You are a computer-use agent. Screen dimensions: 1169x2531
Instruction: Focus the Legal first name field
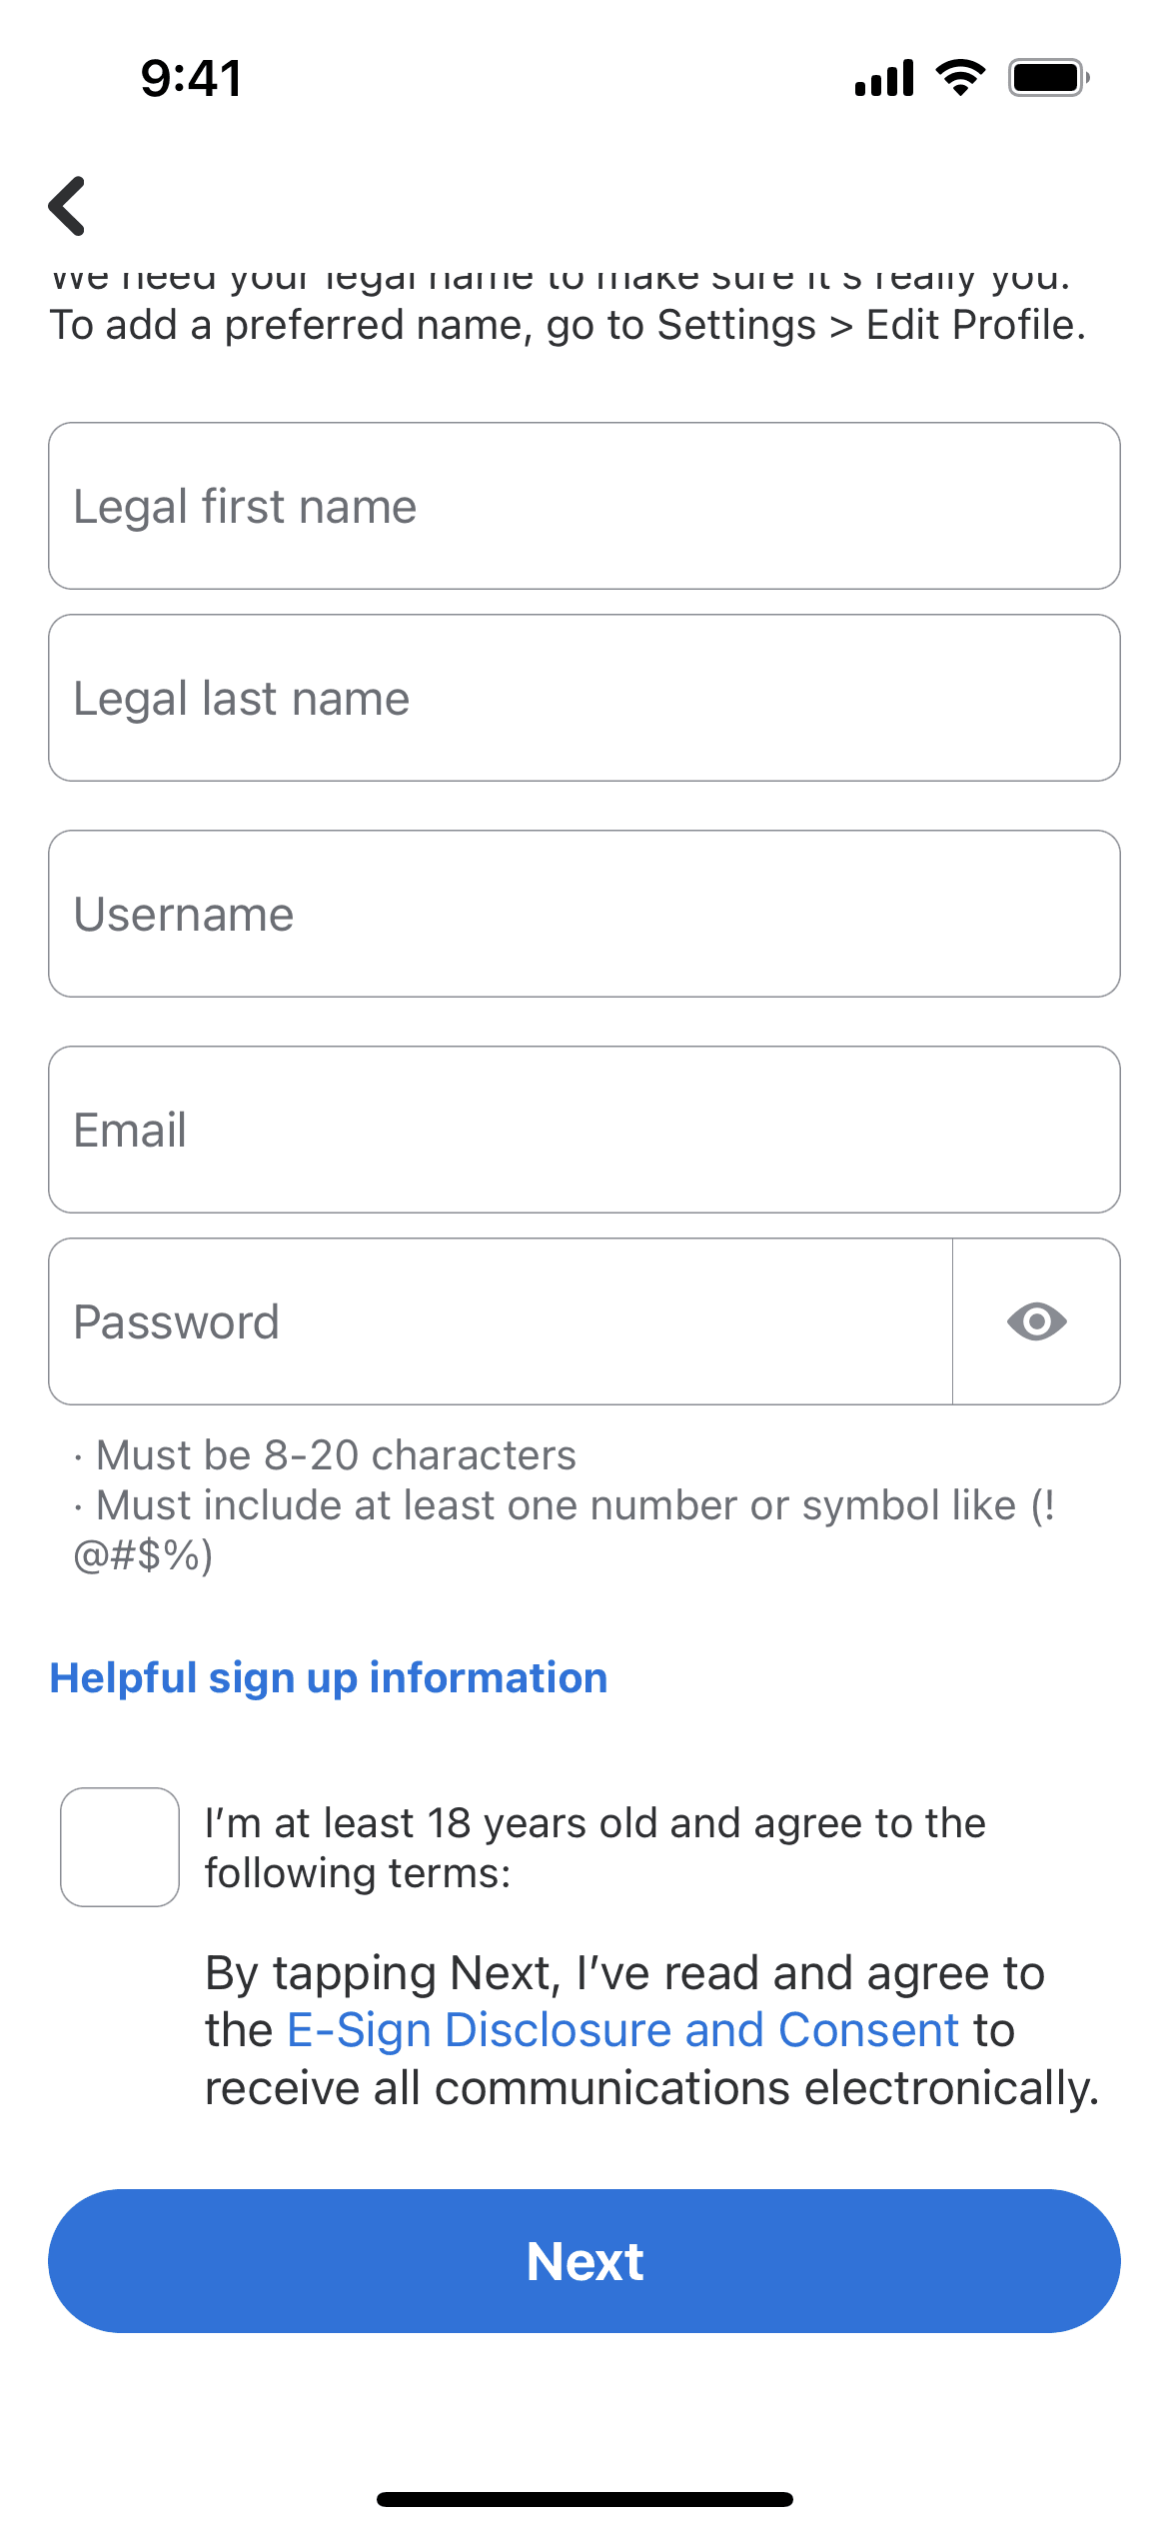584,506
